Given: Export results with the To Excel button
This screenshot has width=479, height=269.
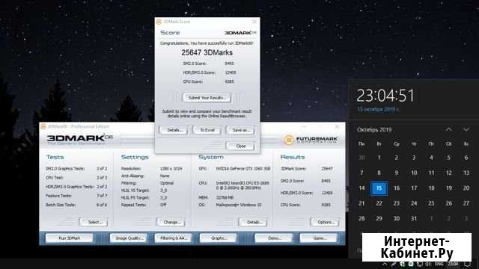Looking at the screenshot, I should [x=207, y=130].
